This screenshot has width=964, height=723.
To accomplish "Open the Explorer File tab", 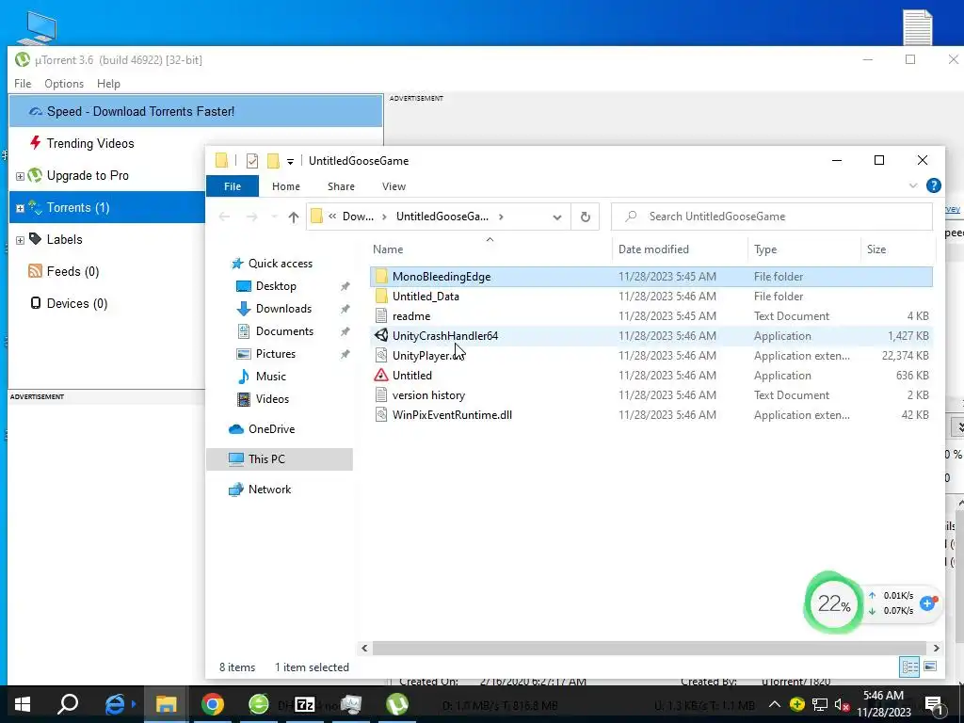I will pyautogui.click(x=233, y=186).
